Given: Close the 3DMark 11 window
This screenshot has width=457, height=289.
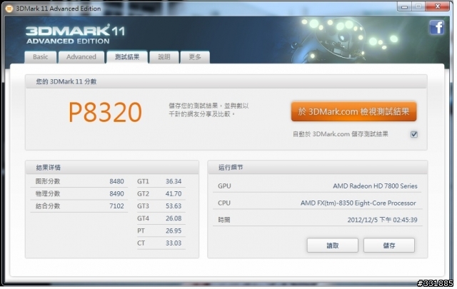Looking at the screenshot, I should tap(437, 6).
